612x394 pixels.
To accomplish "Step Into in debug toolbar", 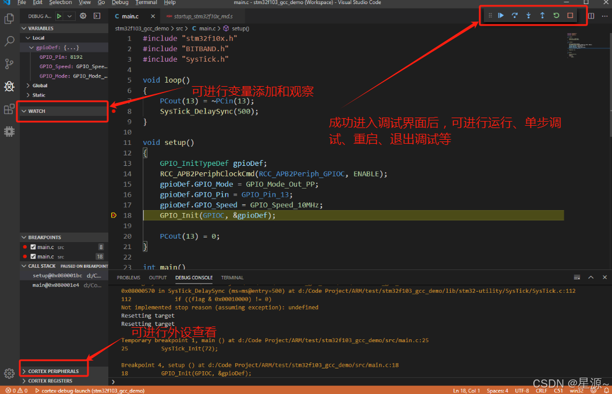I will click(x=529, y=16).
